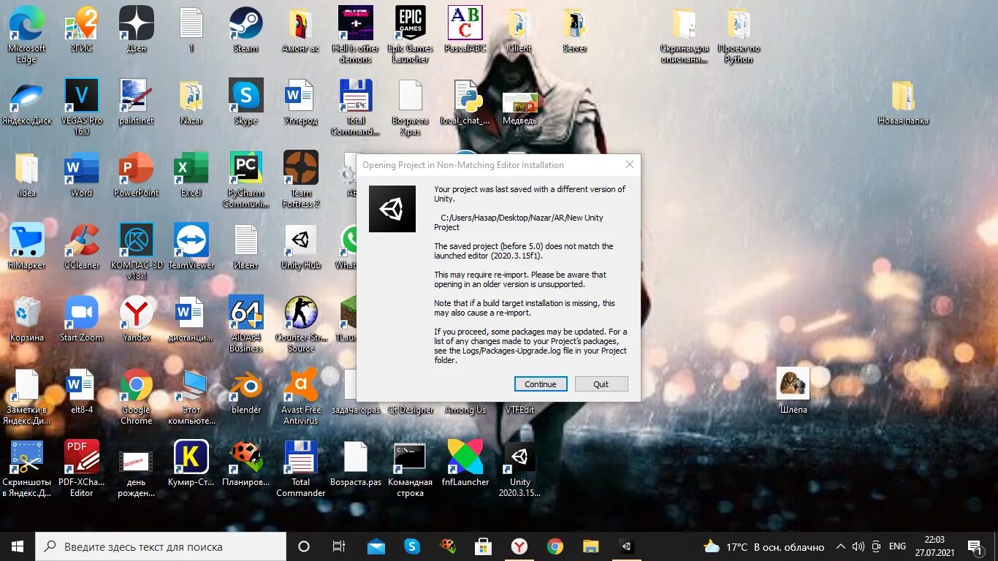Select the Among Us desktop shortcut
The image size is (998, 561).
(x=465, y=409)
